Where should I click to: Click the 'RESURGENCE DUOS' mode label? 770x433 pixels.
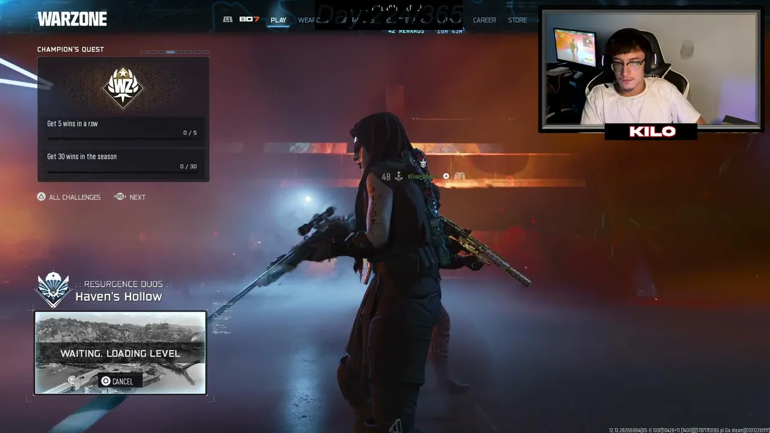123,284
